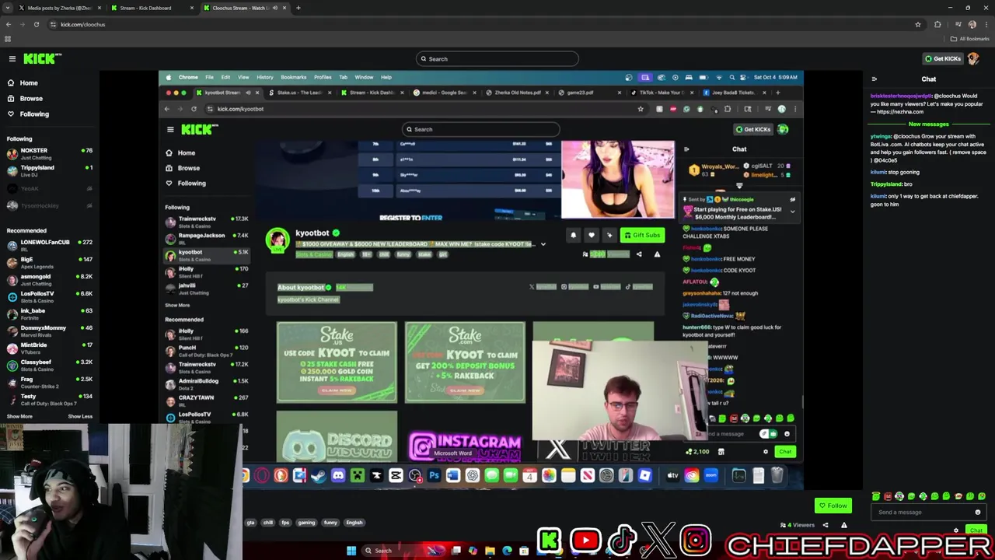Reload the kick.com/cloochus page

pyautogui.click(x=37, y=24)
